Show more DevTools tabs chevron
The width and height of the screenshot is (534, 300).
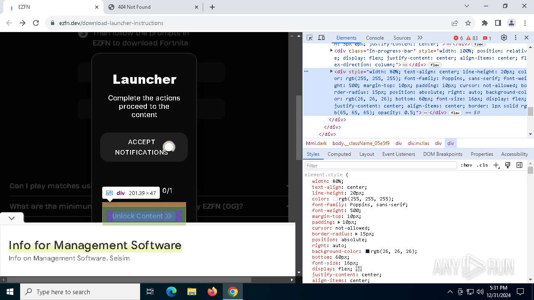point(420,37)
